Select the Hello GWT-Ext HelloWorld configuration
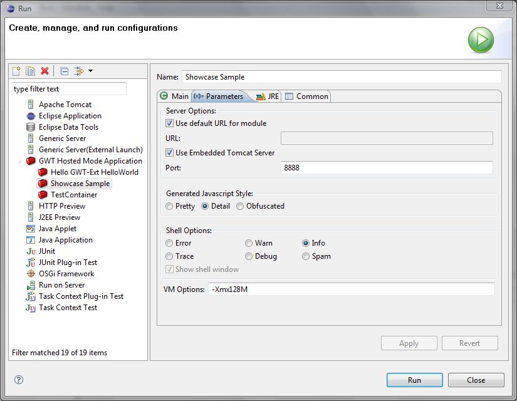 coord(94,172)
